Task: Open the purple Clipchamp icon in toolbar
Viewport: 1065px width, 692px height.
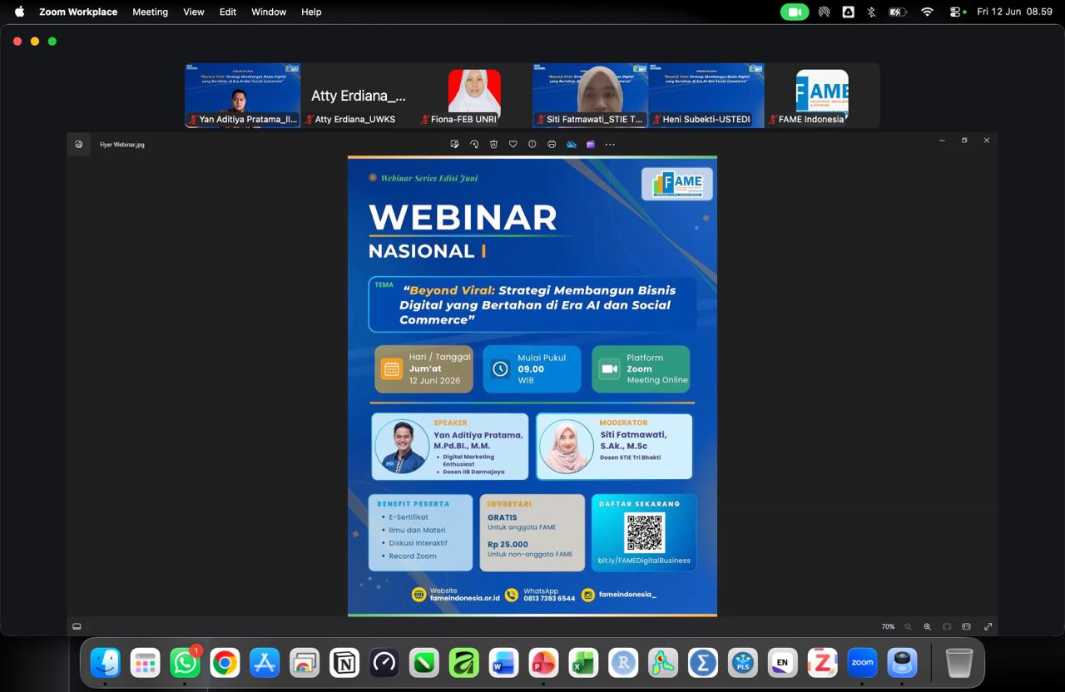Action: [591, 144]
